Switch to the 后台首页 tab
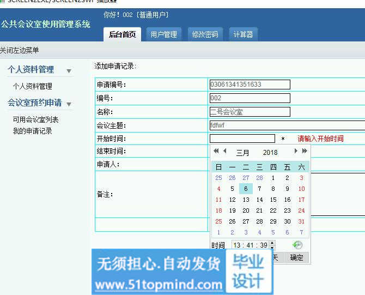 tap(122, 34)
